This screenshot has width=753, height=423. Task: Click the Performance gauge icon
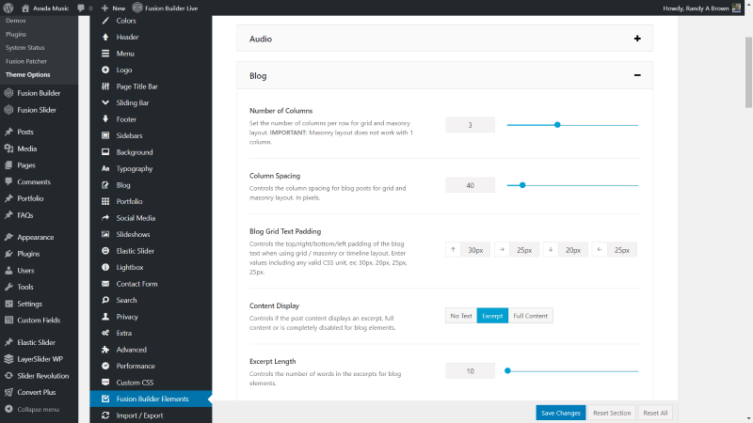[x=105, y=366]
